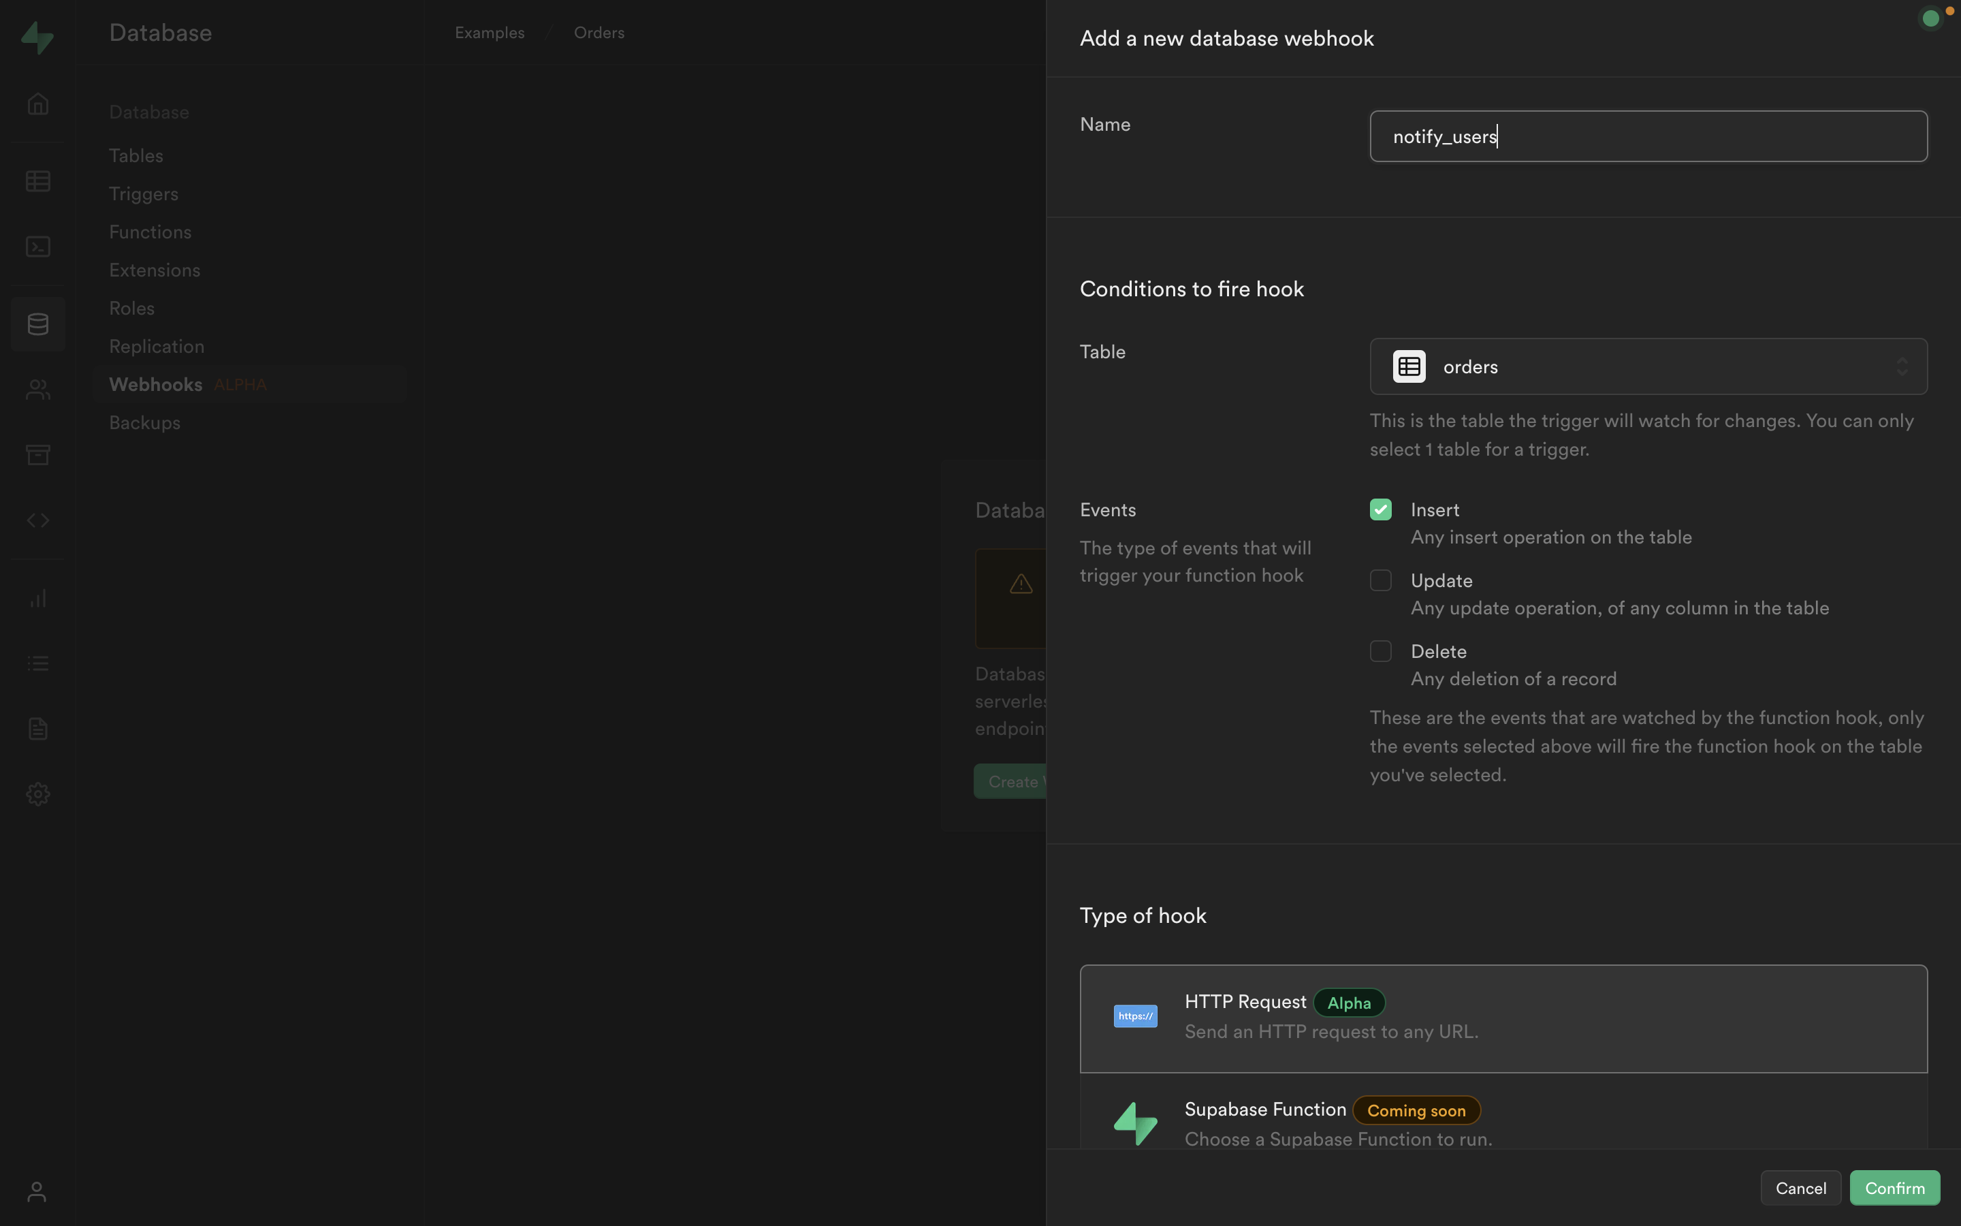Select the Supabase Function hook type
The image size is (1961, 1226).
coord(1503,1112)
